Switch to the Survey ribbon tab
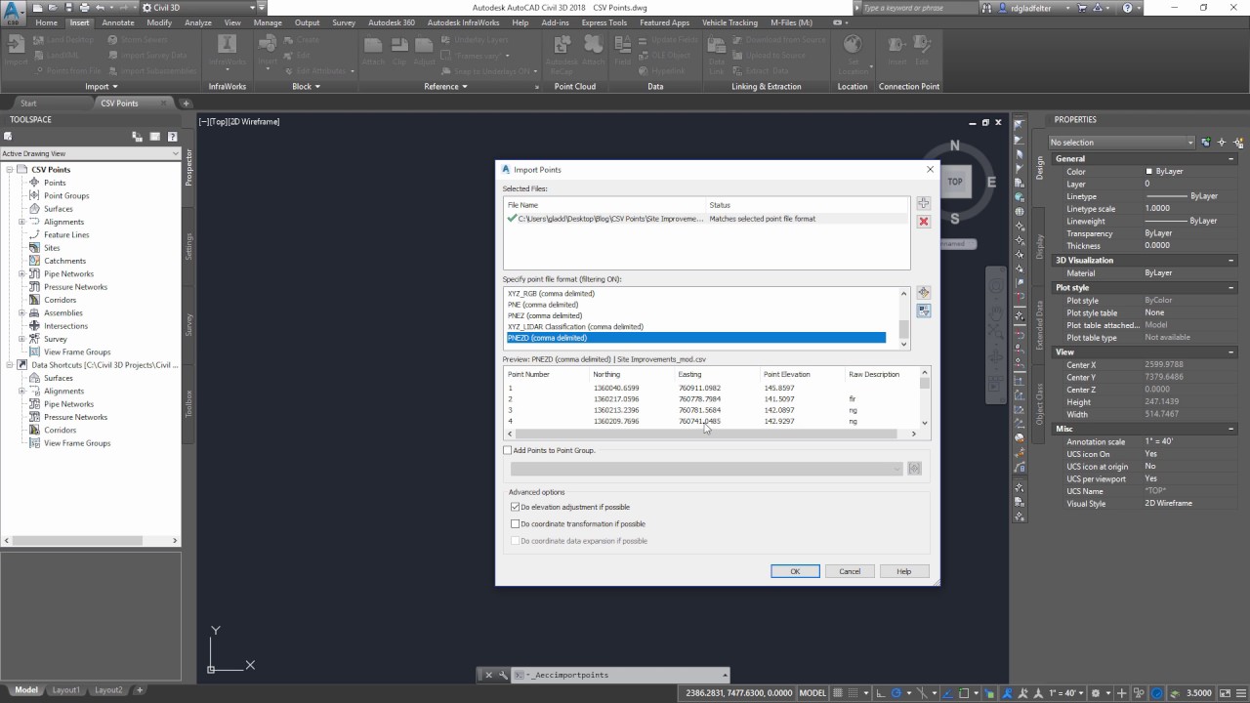 pyautogui.click(x=344, y=22)
